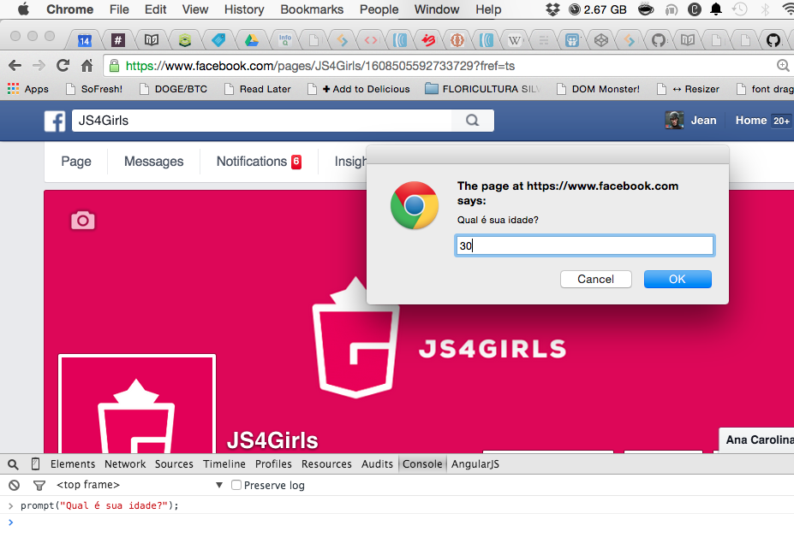Click the Facebook search field with JS4Girls
The width and height of the screenshot is (794, 537).
pos(261,121)
